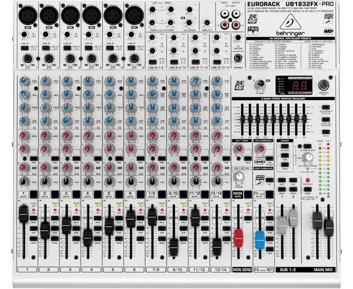Click the SUB 1-2 label
Image resolution: width=353 pixels, height=289 pixels.
(288, 270)
